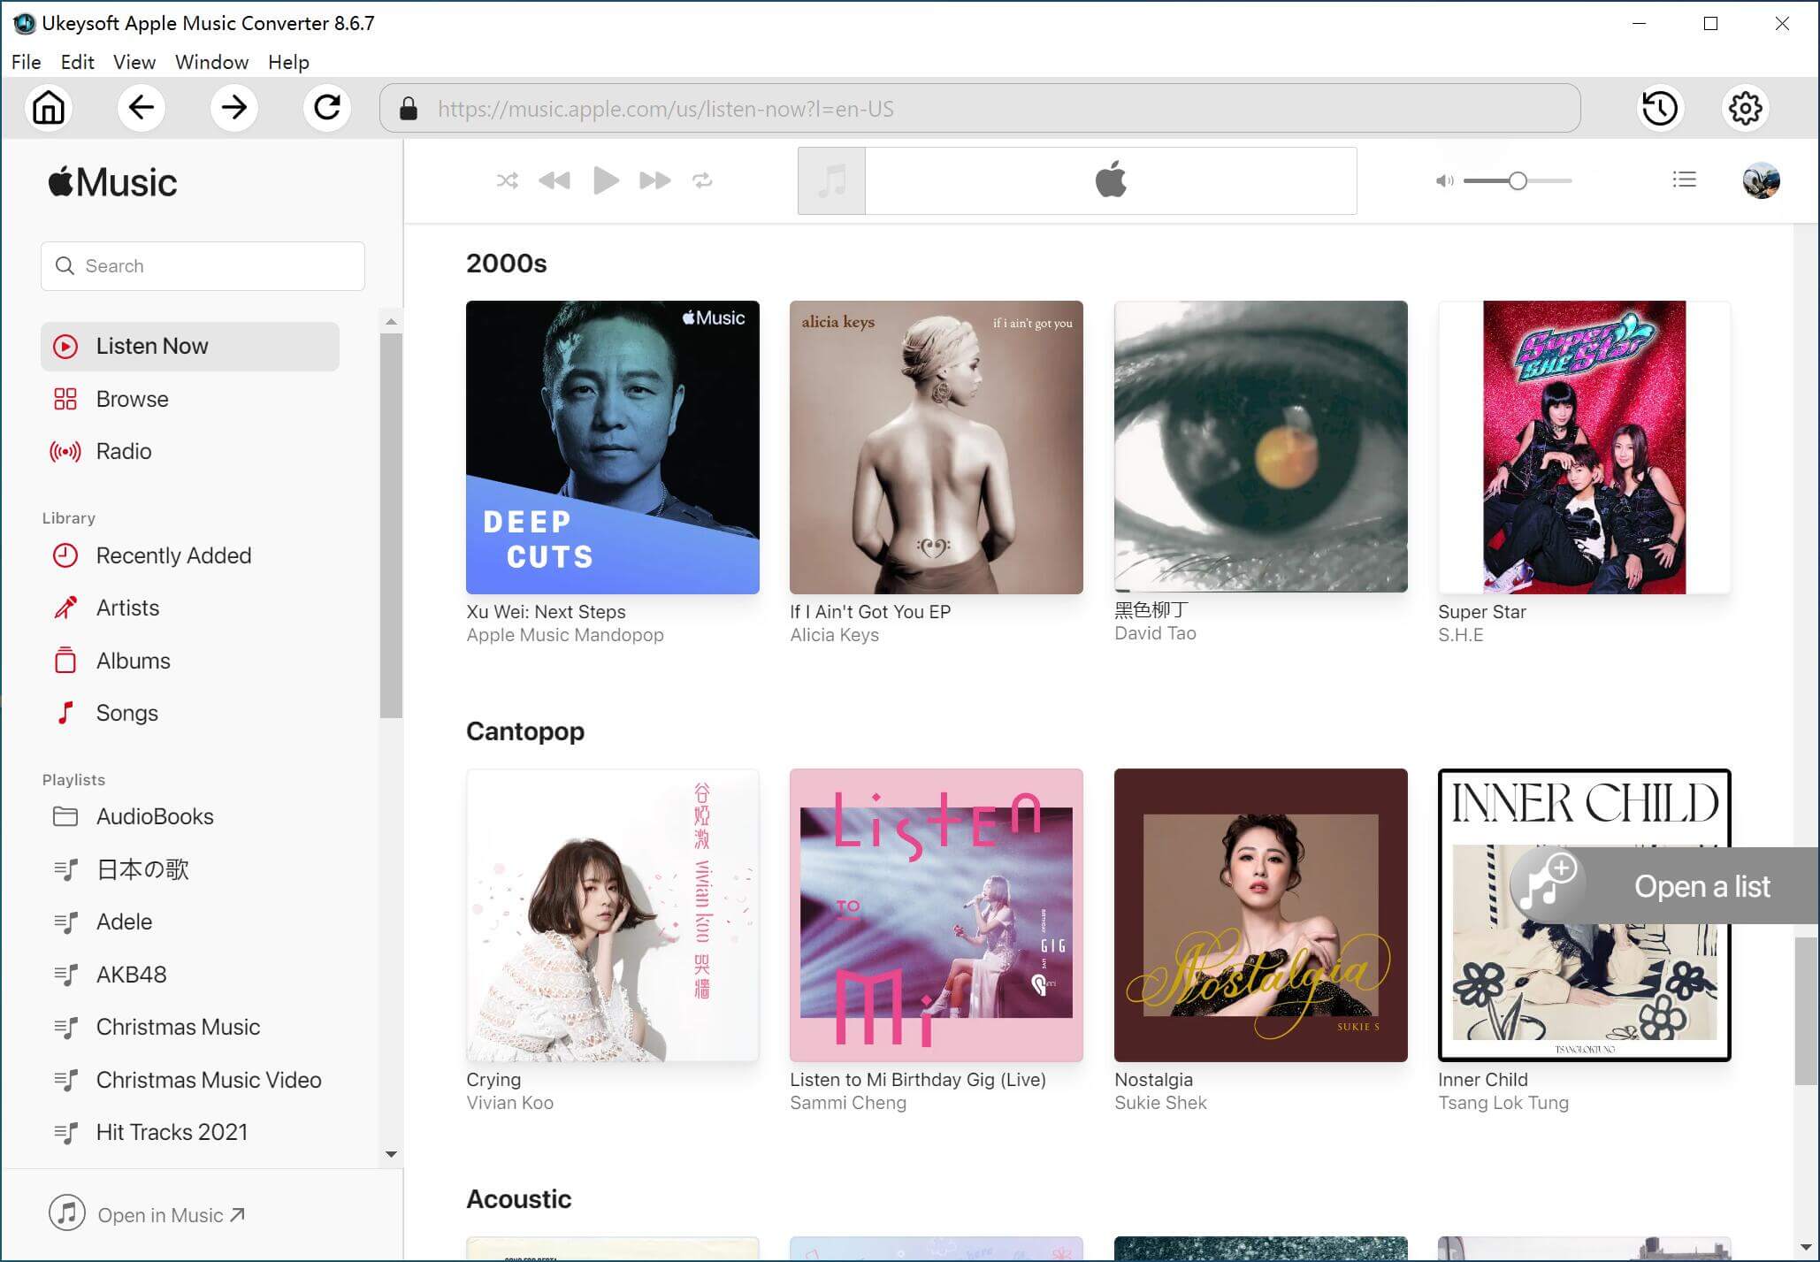Toggle the mute speaker icon
1820x1262 pixels.
point(1444,180)
